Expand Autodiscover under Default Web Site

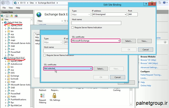5,28
